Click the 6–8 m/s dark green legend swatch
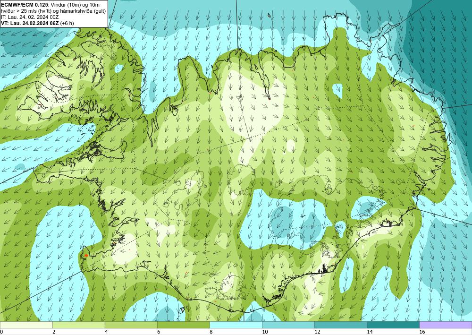Screen dimensions: 472x335 (x=183, y=325)
